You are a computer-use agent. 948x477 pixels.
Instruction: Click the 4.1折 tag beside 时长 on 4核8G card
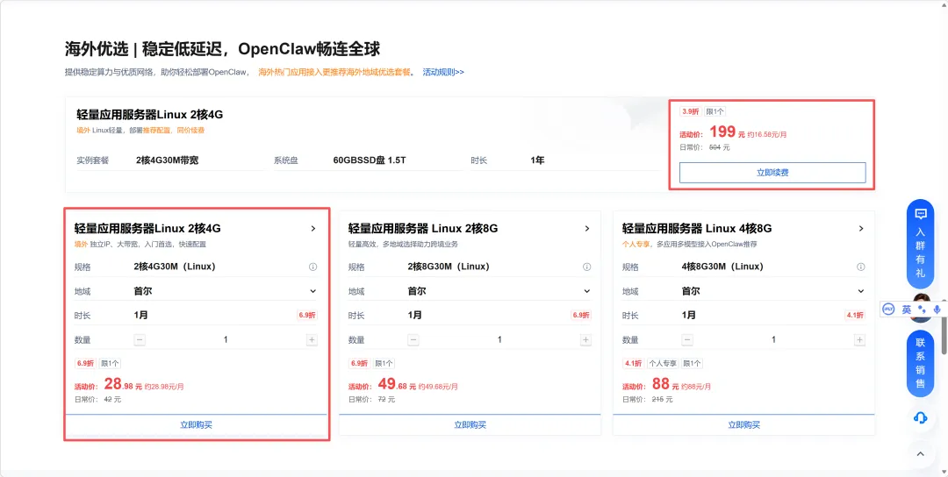coord(855,315)
